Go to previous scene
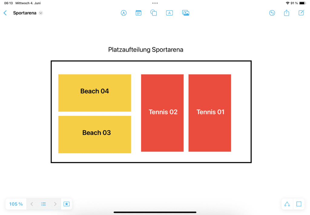Screen dimensions: 310x215 point(32,204)
